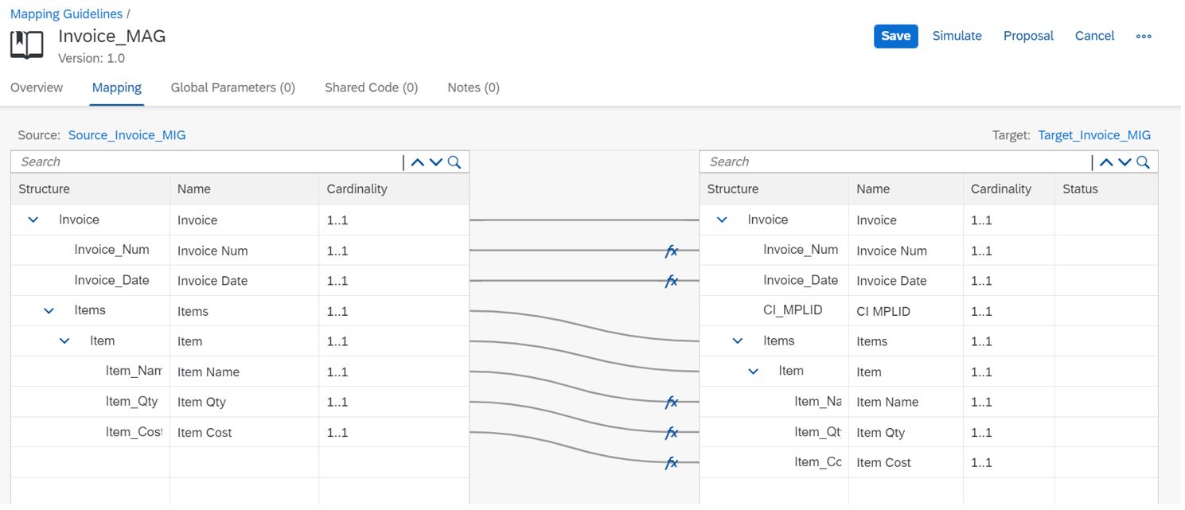Click the search magnifier in the target panel
The height and width of the screenshot is (510, 1185).
click(1143, 162)
